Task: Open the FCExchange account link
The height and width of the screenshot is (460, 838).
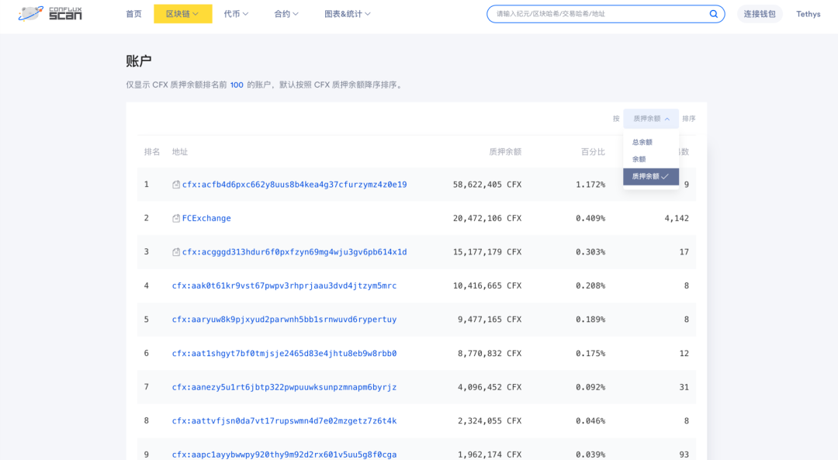Action: click(206, 219)
